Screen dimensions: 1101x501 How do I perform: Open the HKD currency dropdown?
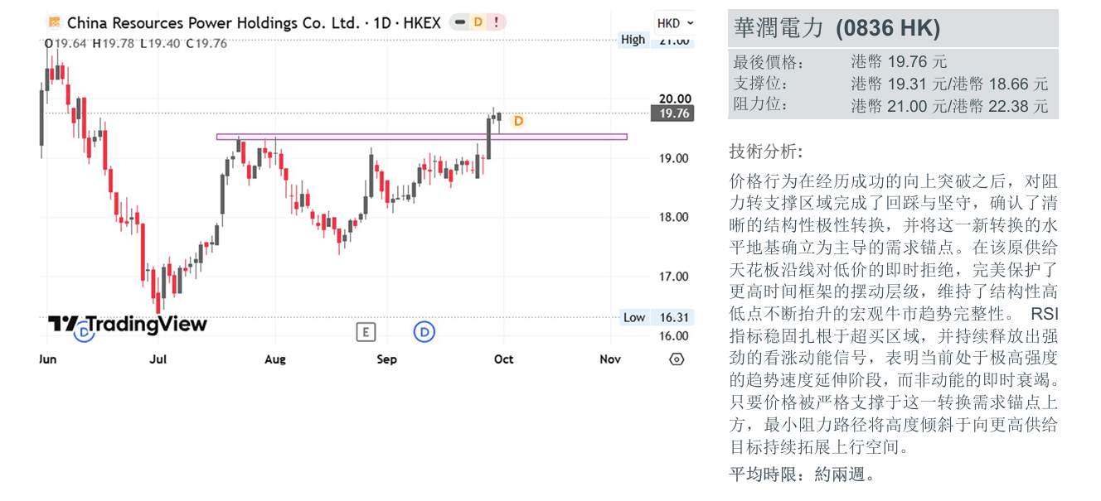click(x=675, y=23)
